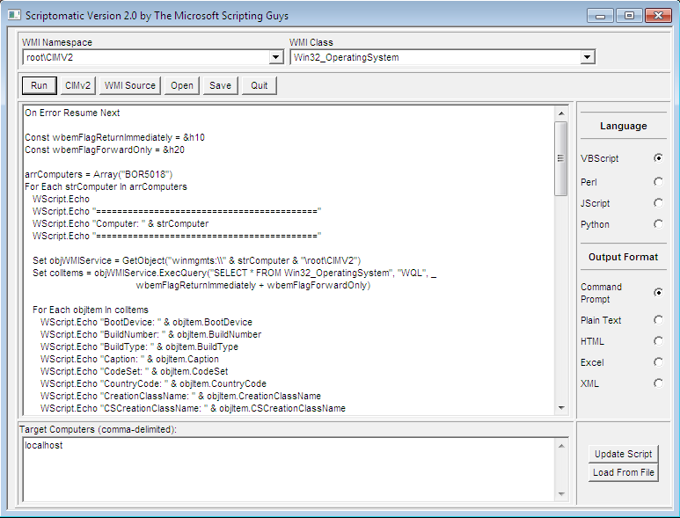Click the Set colItems ExecQuery line

tap(234, 274)
